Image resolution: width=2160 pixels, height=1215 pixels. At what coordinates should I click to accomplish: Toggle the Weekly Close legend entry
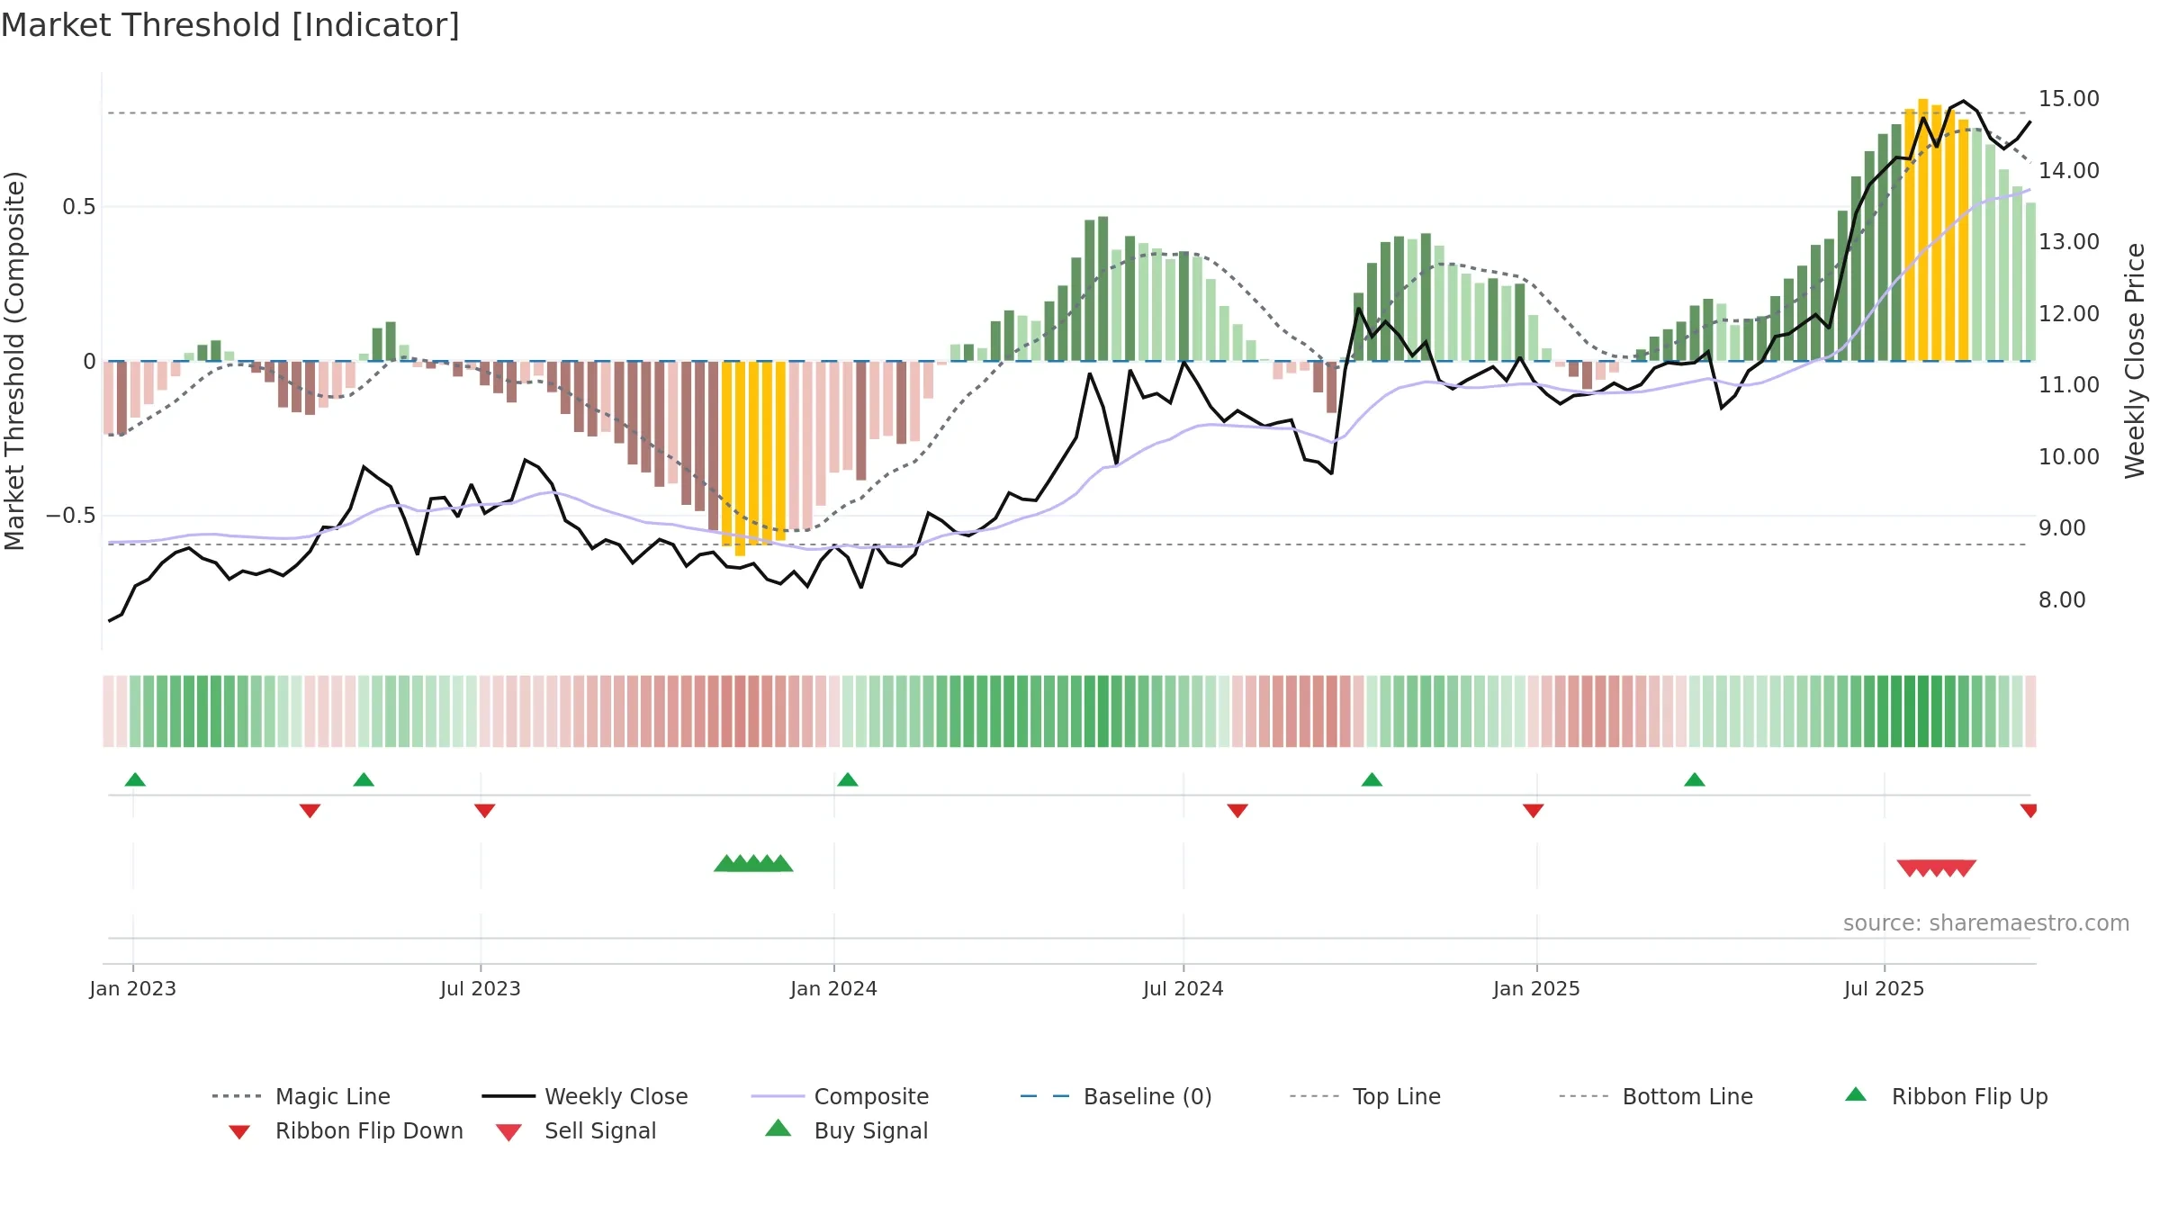tap(584, 1096)
